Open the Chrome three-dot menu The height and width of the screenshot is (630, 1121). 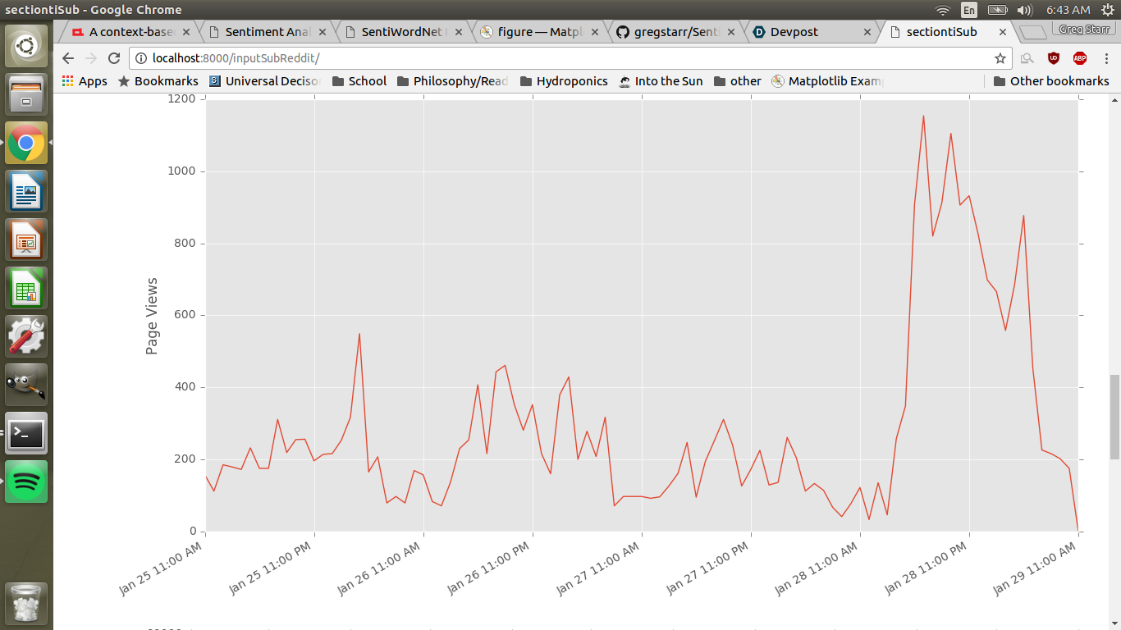pyautogui.click(x=1105, y=58)
